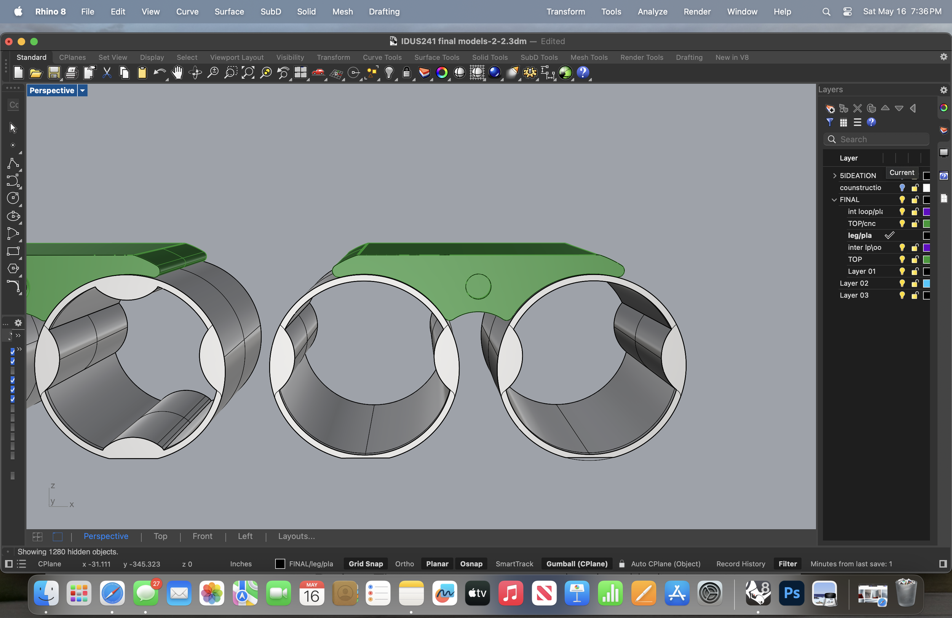Switch to the Front viewport tab
952x618 pixels.
[203, 536]
